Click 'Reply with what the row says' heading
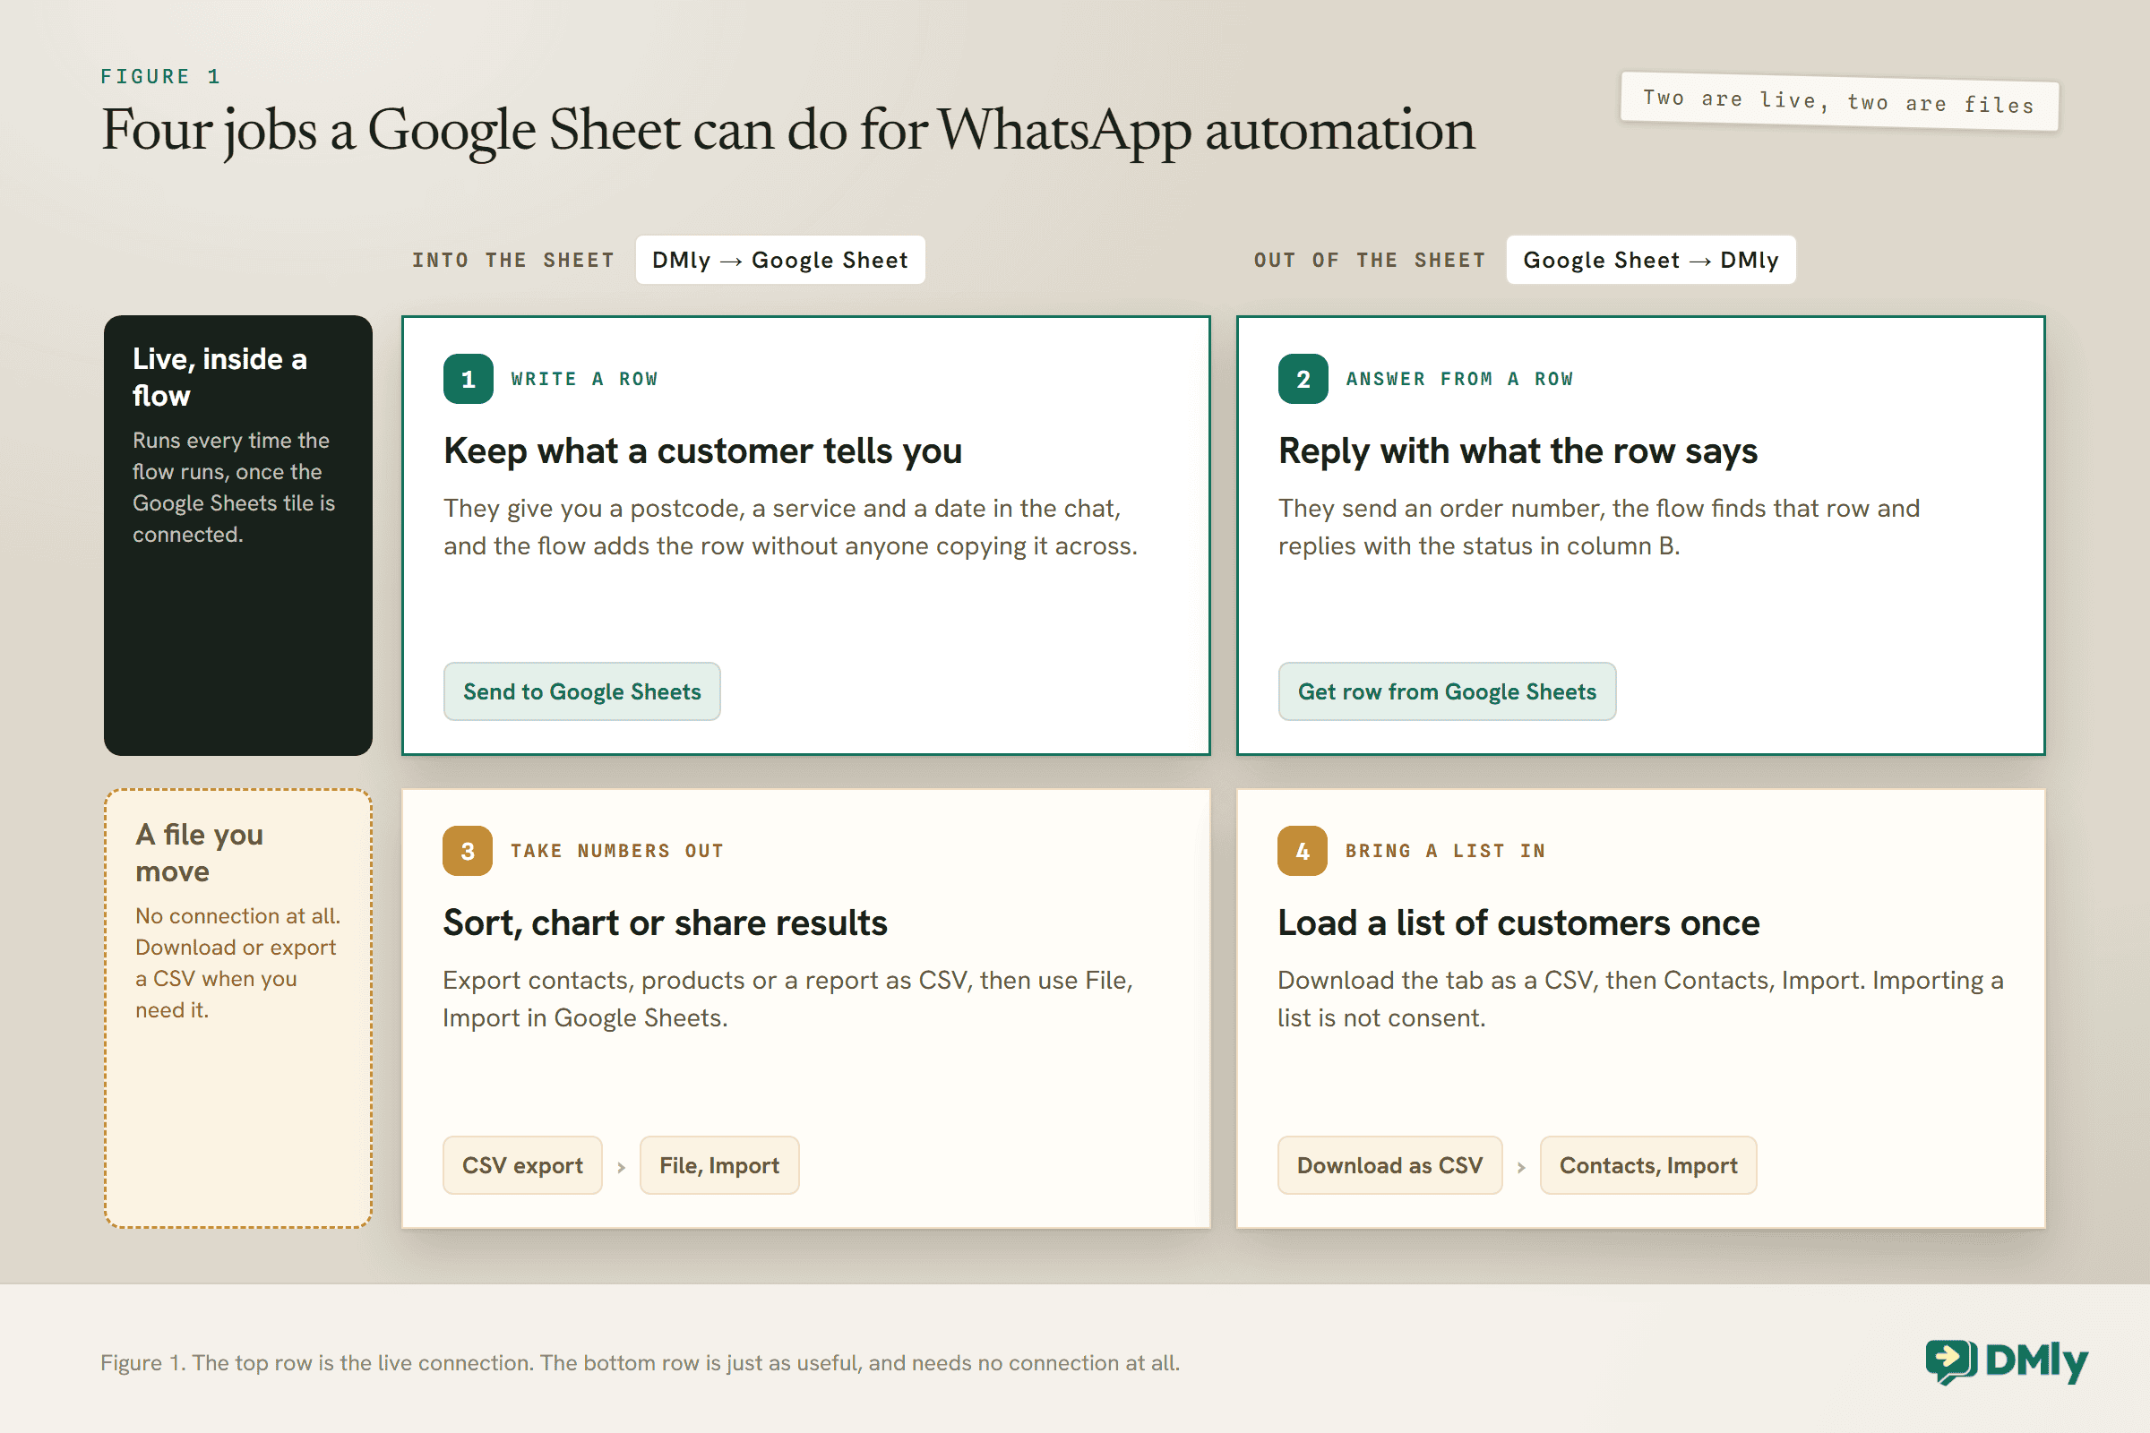 pyautogui.click(x=1518, y=451)
